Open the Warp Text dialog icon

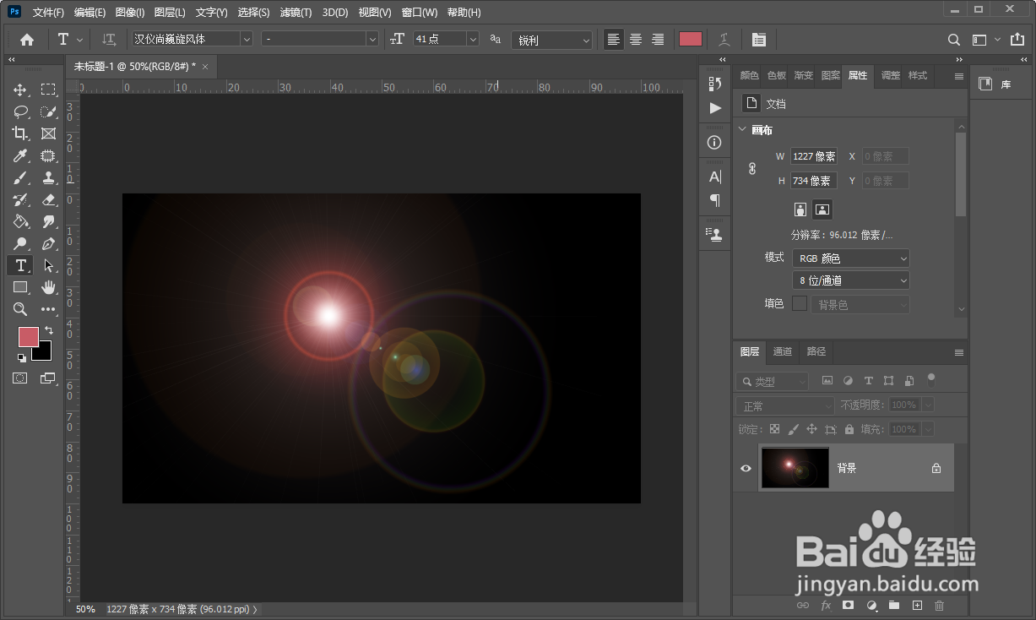[x=724, y=40]
